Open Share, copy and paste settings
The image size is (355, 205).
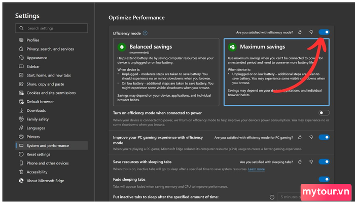[51, 84]
